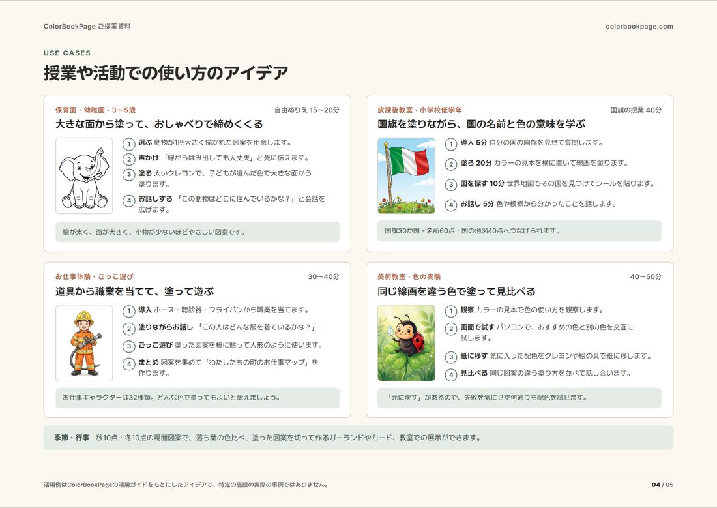Open the Italian flag coloring thumbnail
Viewport: 717px width, 508px height.
tap(407, 175)
